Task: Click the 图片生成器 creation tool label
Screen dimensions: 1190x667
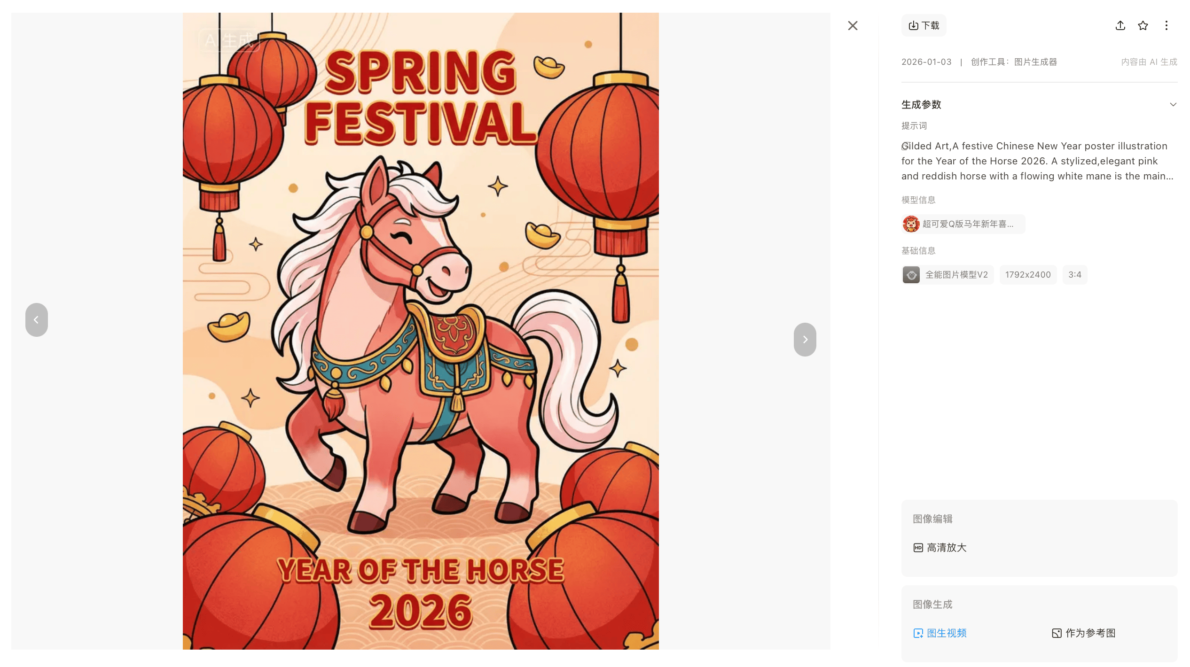Action: [1035, 62]
